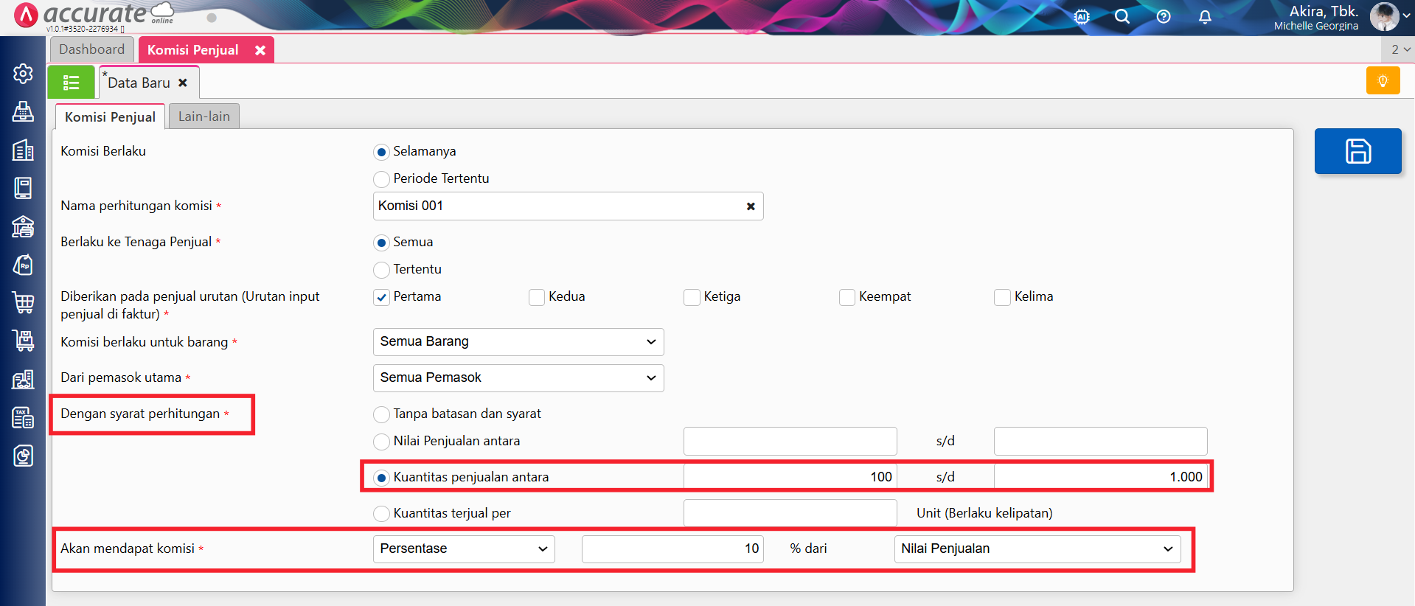Select the Periode Tertentu radio option
Image resolution: width=1415 pixels, height=606 pixels.
tap(381, 179)
